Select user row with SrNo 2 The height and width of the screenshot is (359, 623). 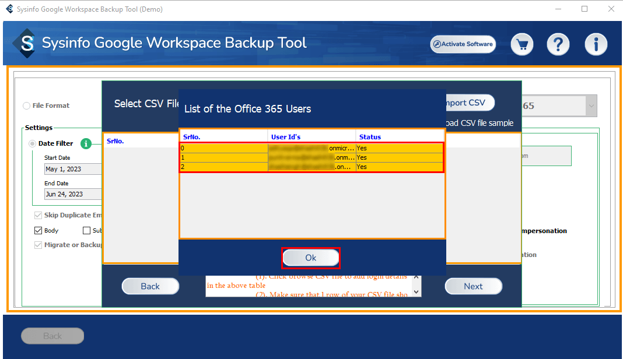click(311, 167)
